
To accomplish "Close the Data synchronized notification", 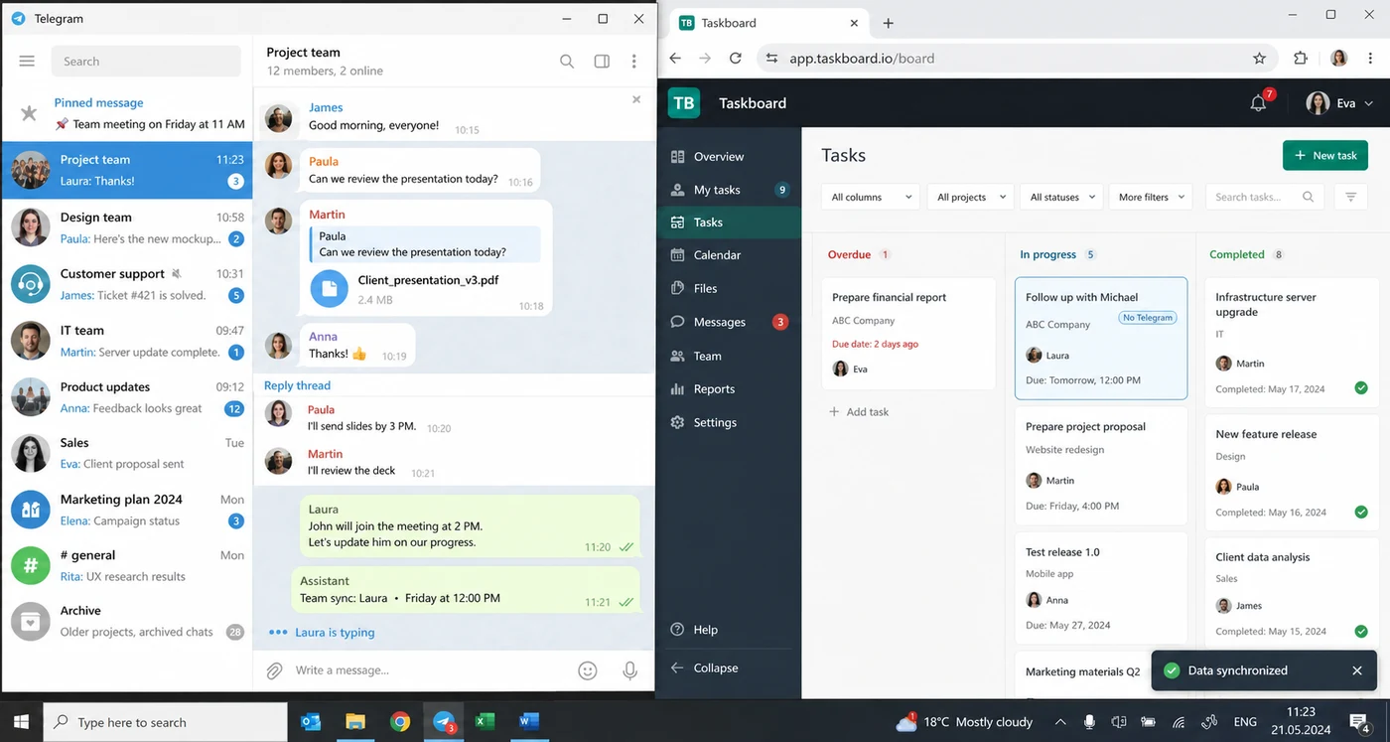I will click(x=1357, y=670).
